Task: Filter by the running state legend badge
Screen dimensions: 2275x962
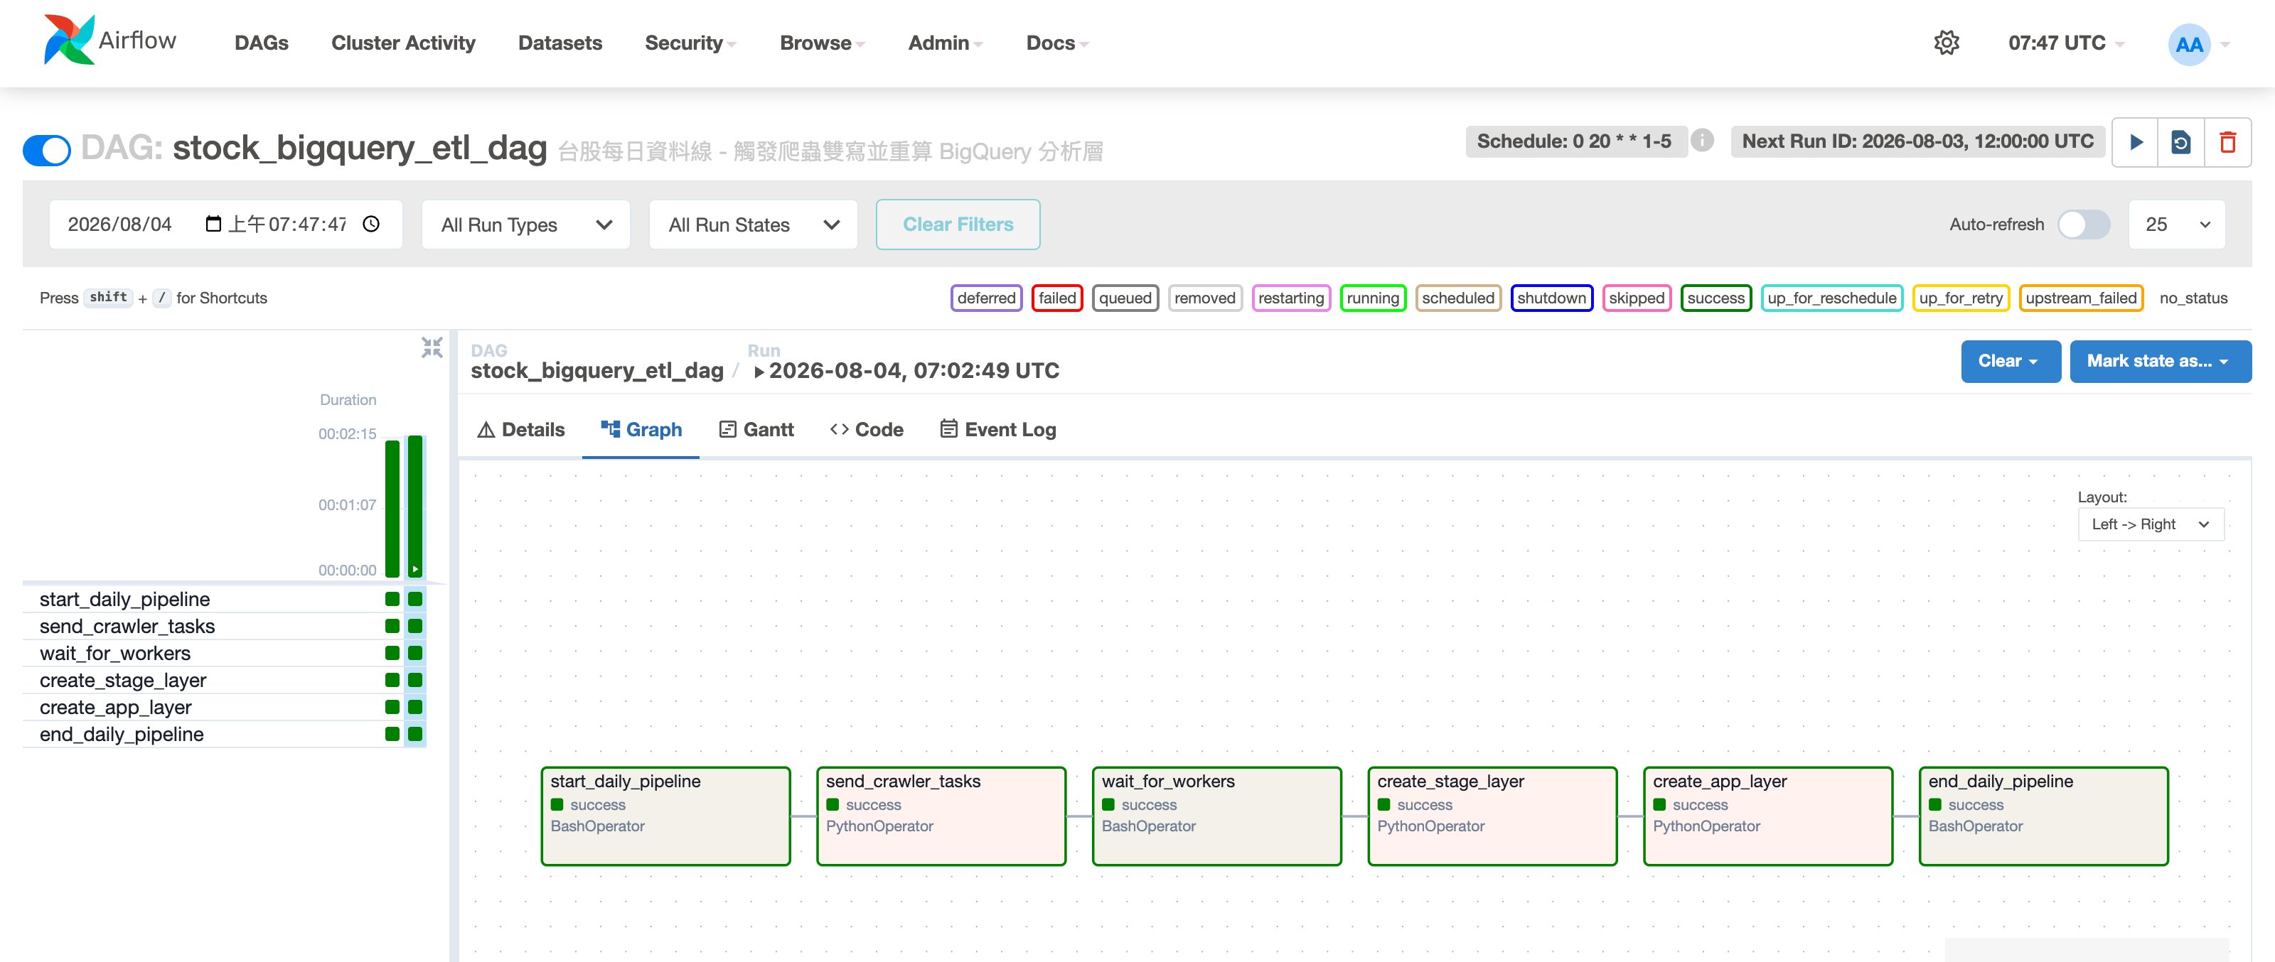Action: click(x=1372, y=298)
